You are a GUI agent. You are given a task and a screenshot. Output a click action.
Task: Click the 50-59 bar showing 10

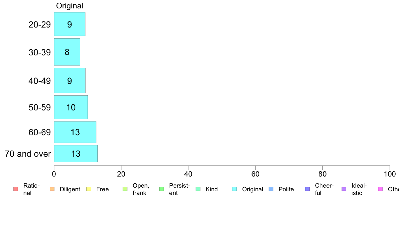(71, 107)
